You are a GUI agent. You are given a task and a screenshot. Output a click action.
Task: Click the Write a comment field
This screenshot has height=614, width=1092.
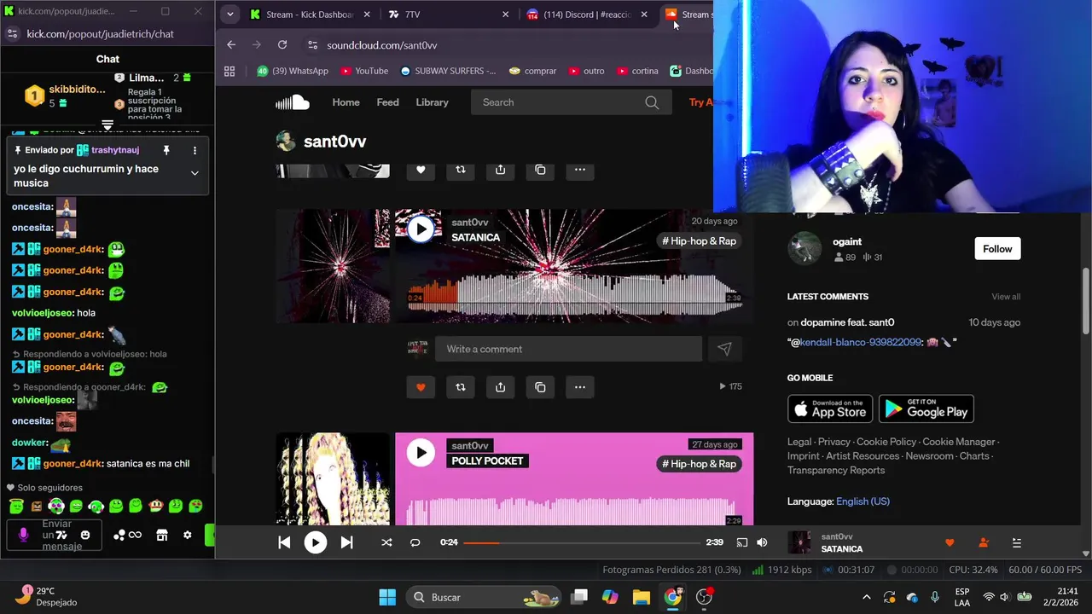pos(568,349)
